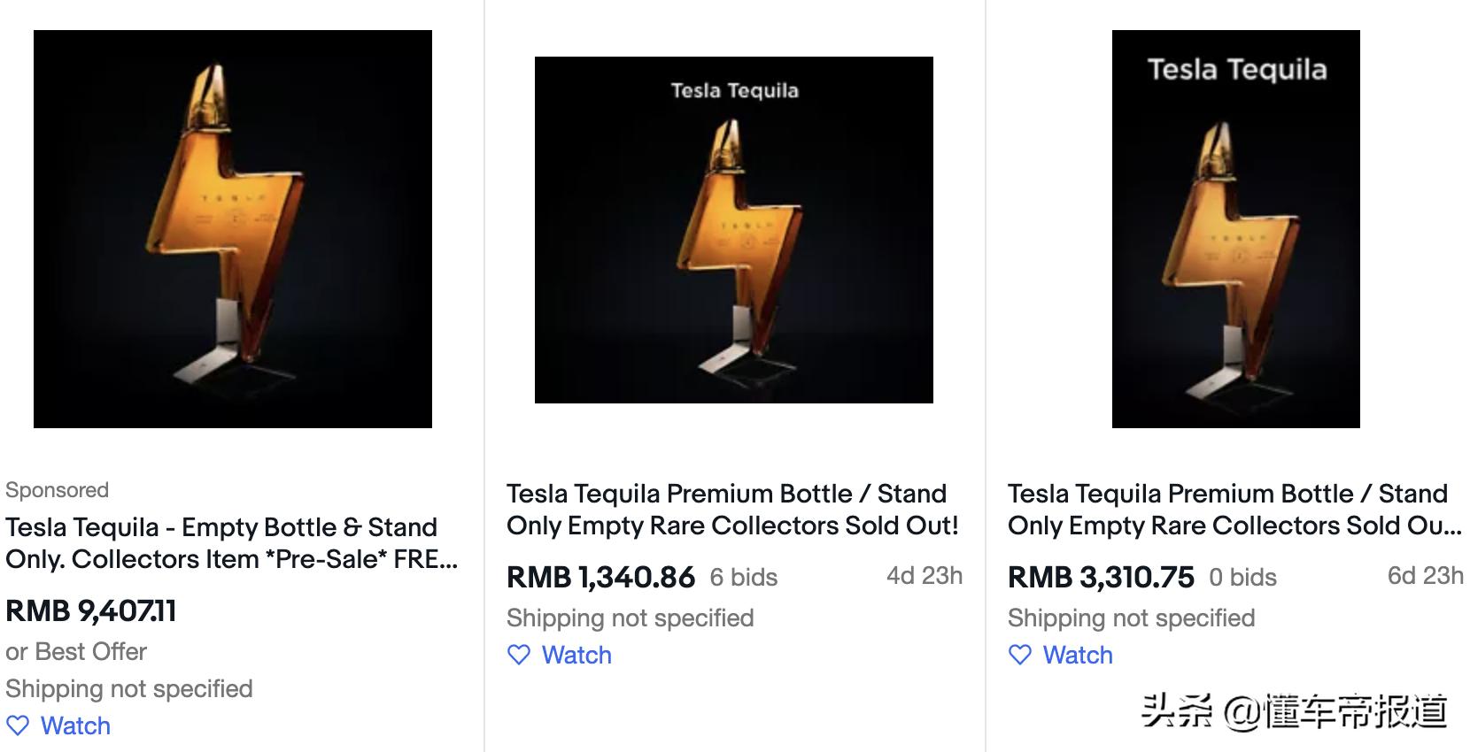
Task: Watch the listing with 6 bids
Action: (576, 655)
